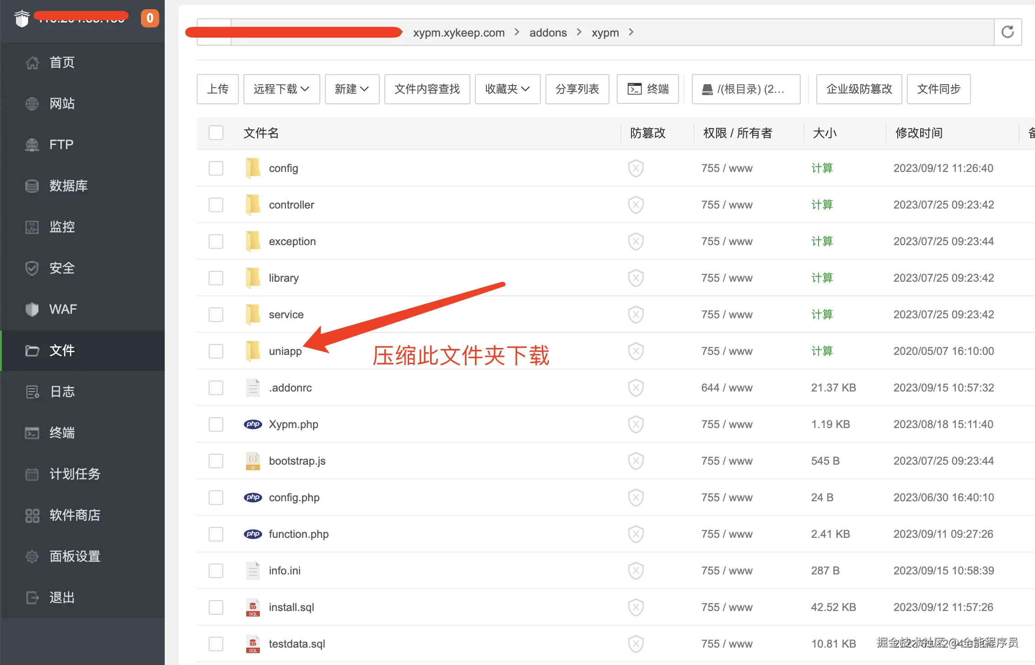Check the box for uniapp folder

point(216,351)
